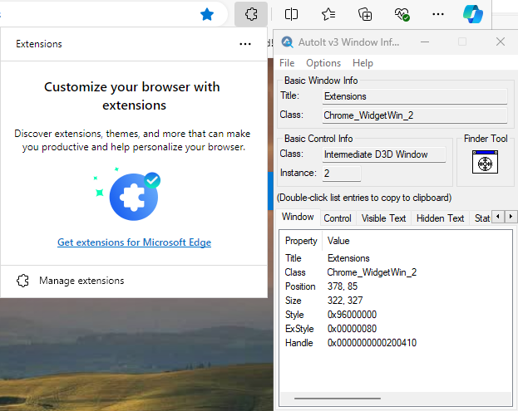Open the Options menu in AutoIt
518x411 pixels.
click(x=323, y=63)
